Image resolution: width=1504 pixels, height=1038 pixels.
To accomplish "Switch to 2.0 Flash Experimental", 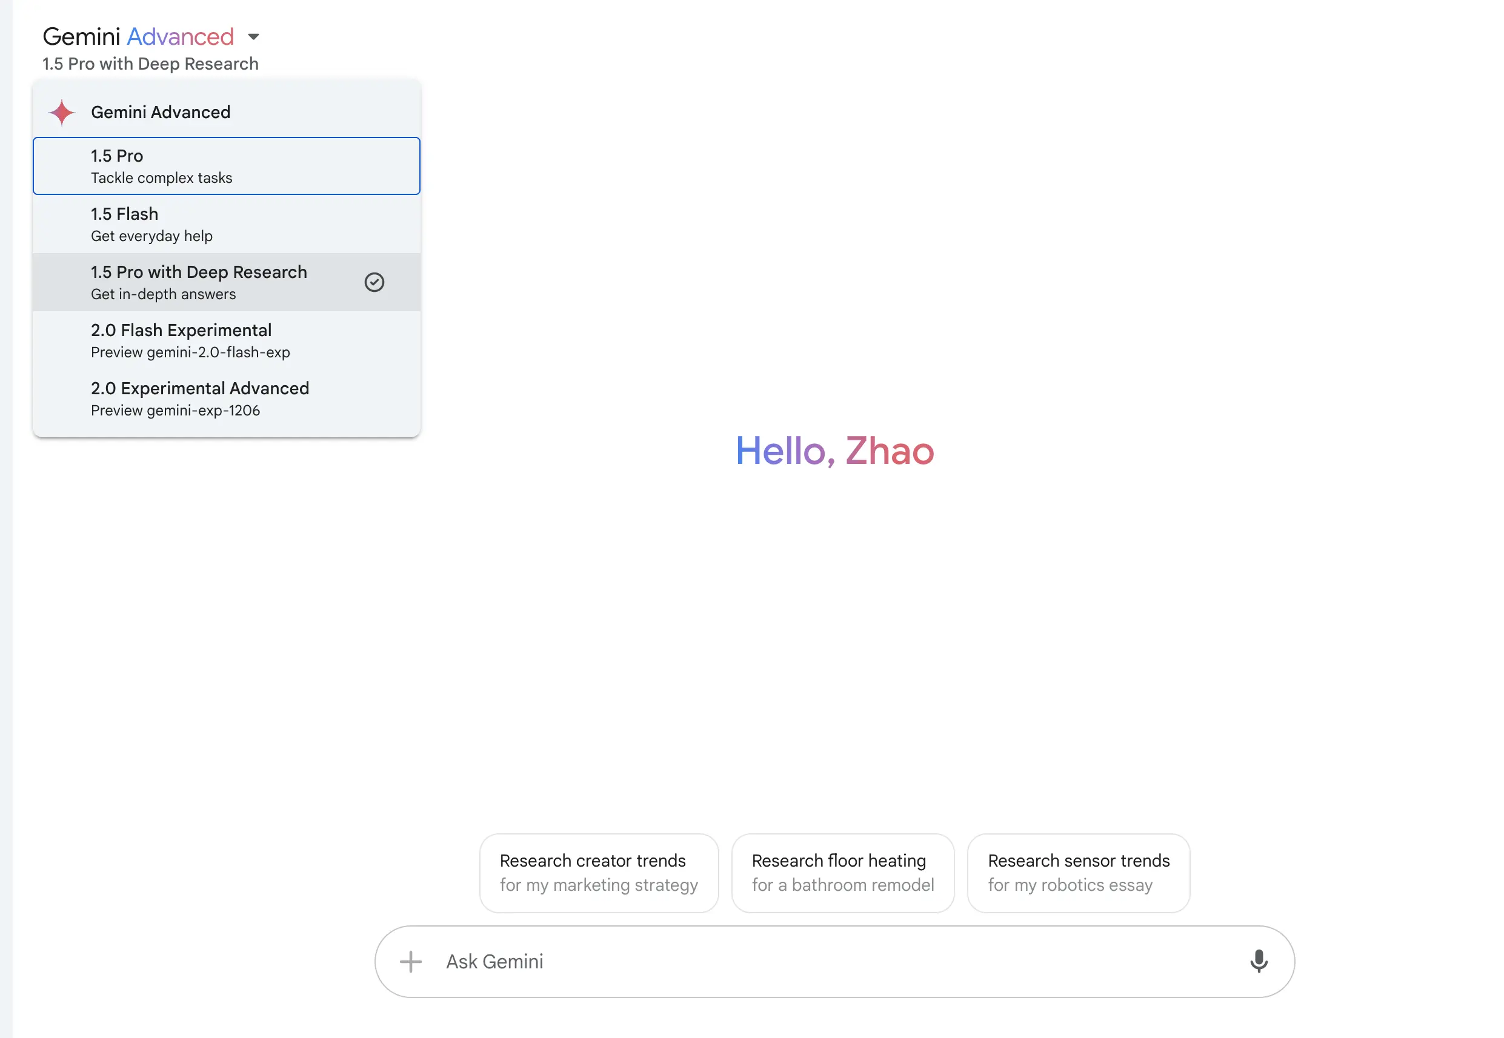I will tap(227, 340).
